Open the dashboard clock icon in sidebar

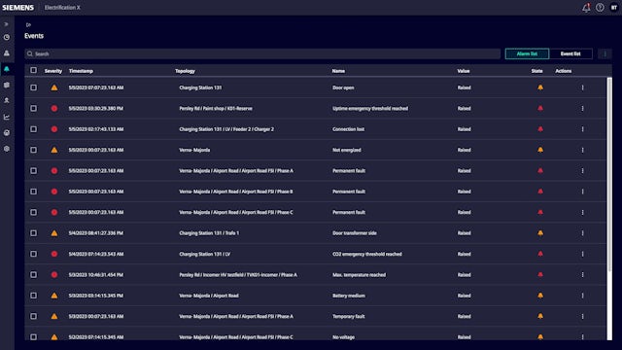point(7,37)
